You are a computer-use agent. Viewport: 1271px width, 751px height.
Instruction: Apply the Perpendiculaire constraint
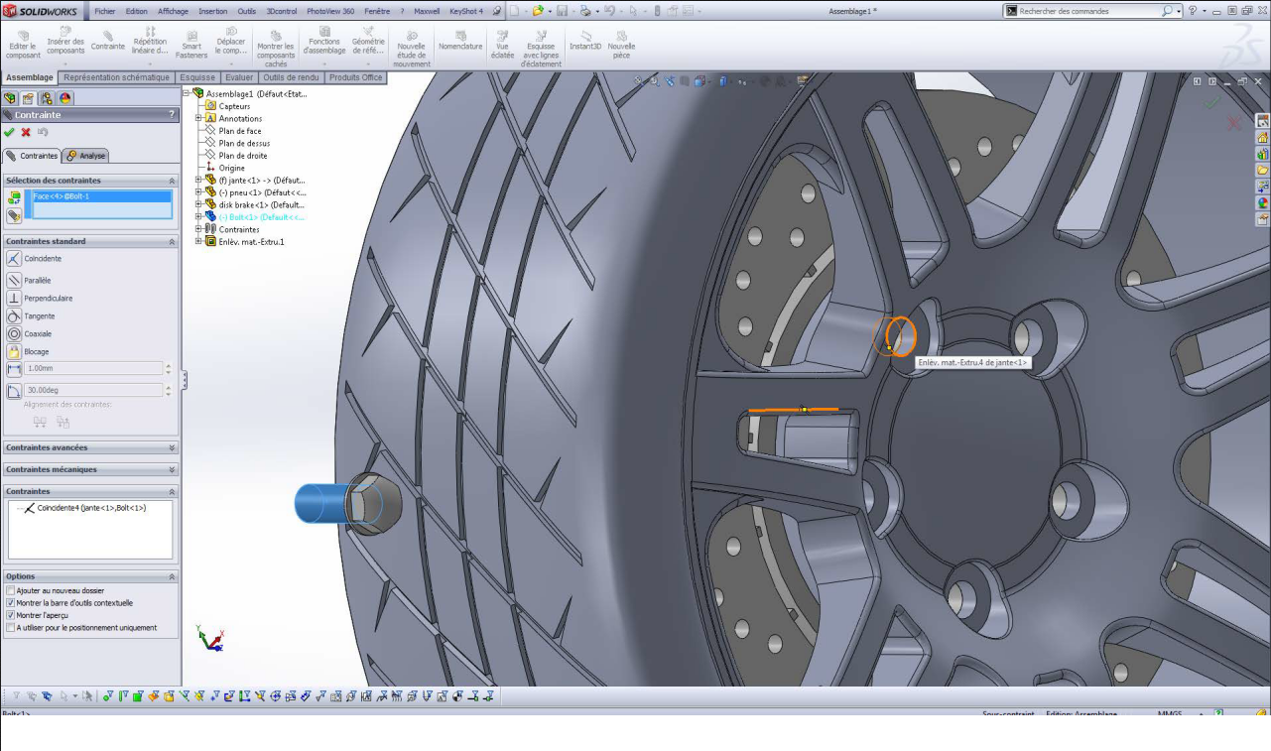pos(14,299)
